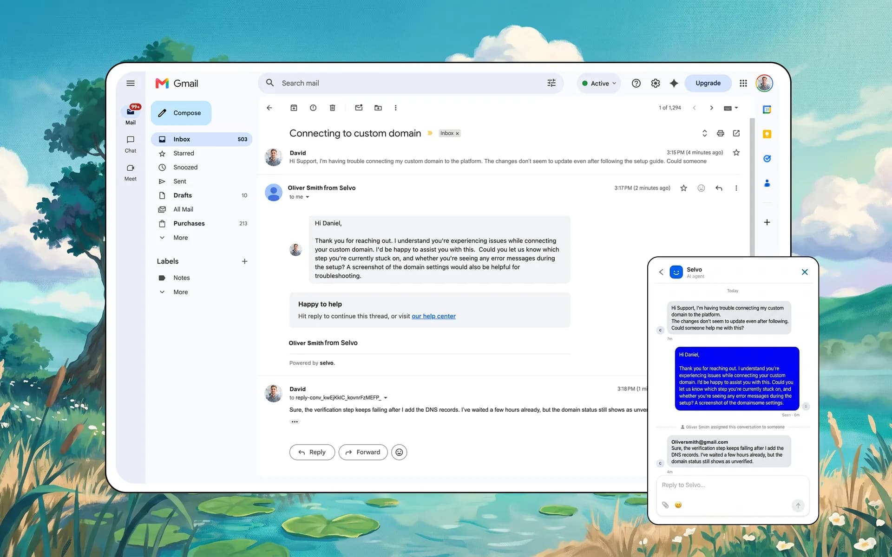Click the emoji reaction button beside Forward

click(399, 452)
